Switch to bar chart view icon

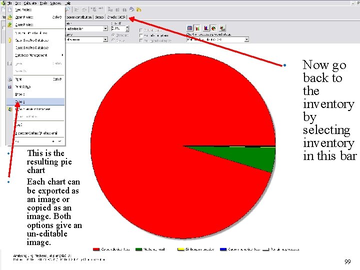pos(197,28)
